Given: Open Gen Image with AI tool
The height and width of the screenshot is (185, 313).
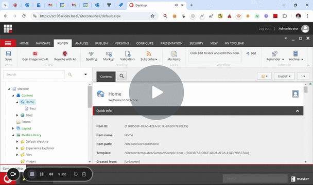Looking at the screenshot, I should point(35,56).
